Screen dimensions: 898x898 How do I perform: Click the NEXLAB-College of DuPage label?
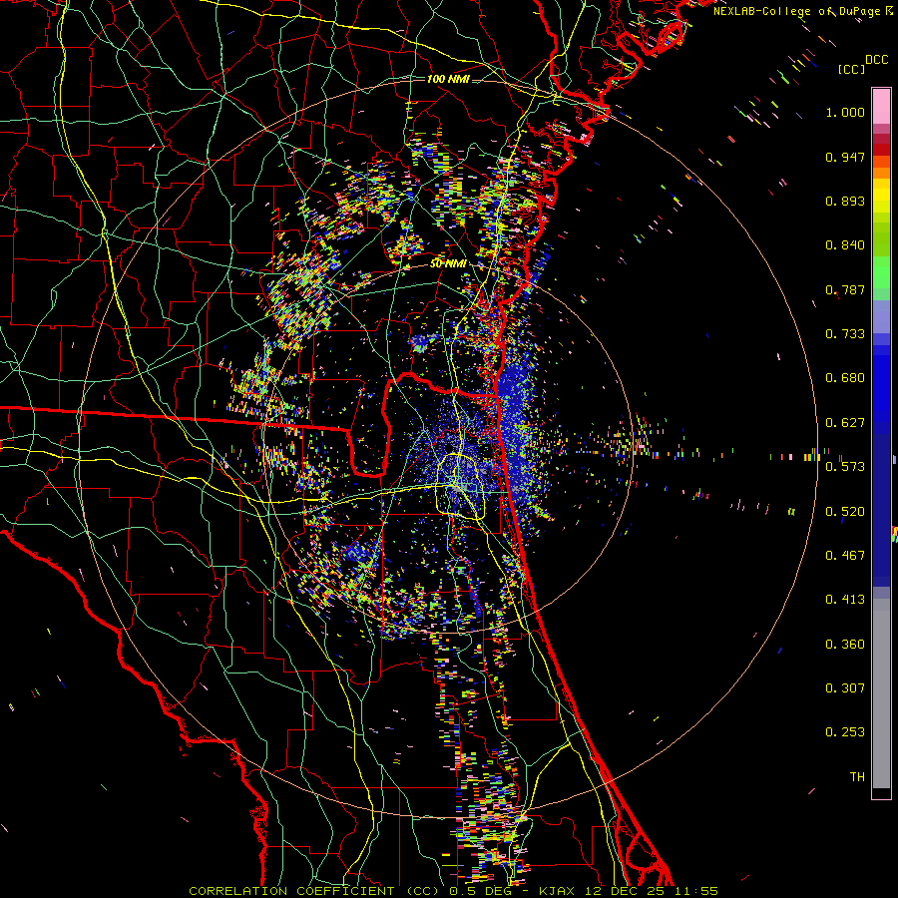pyautogui.click(x=796, y=11)
